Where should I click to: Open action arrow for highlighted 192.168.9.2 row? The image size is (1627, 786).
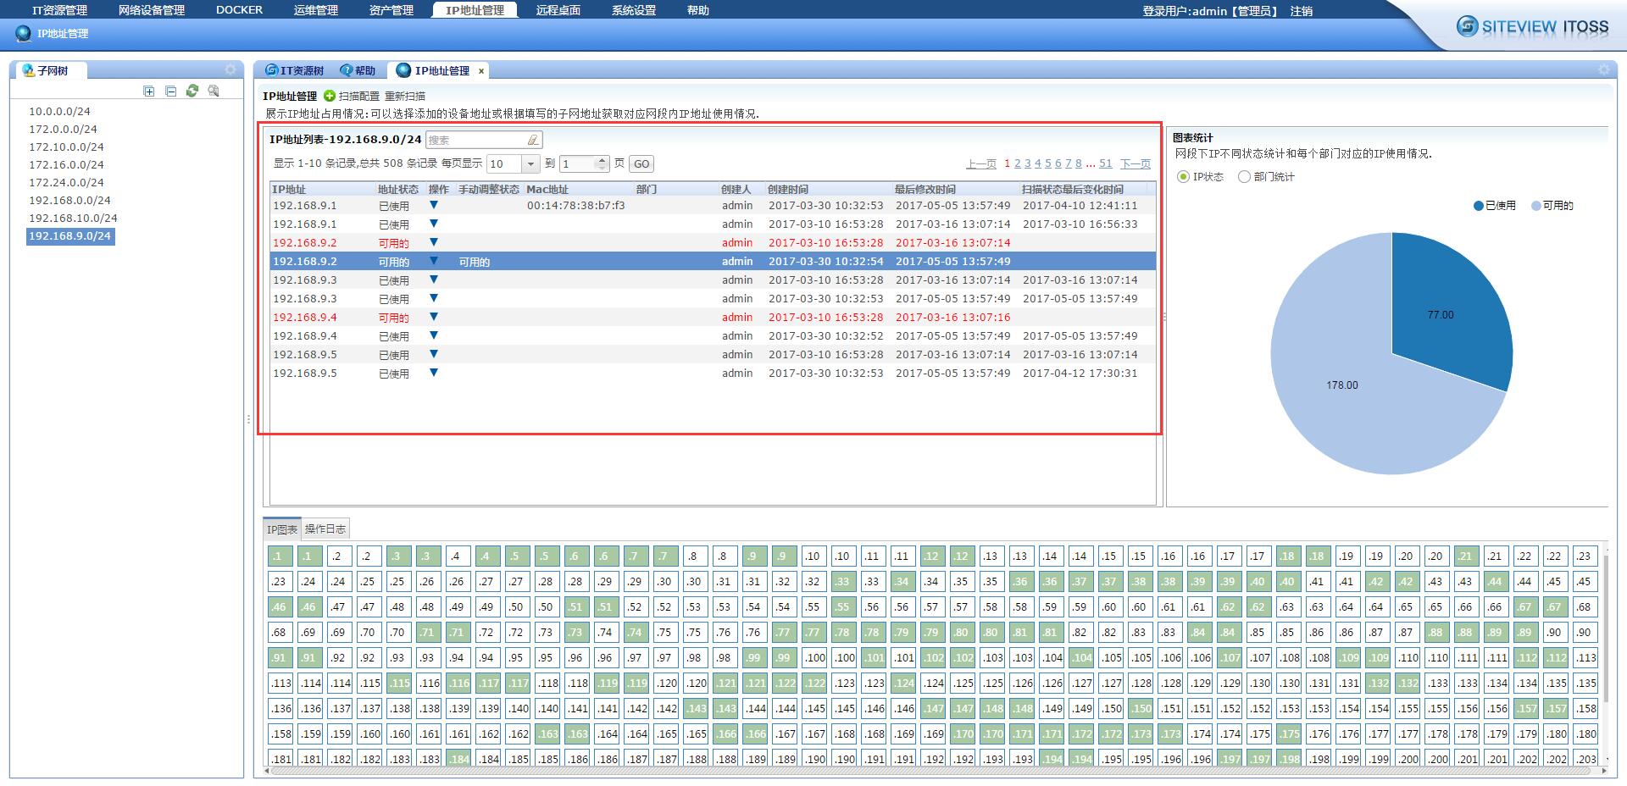(434, 261)
